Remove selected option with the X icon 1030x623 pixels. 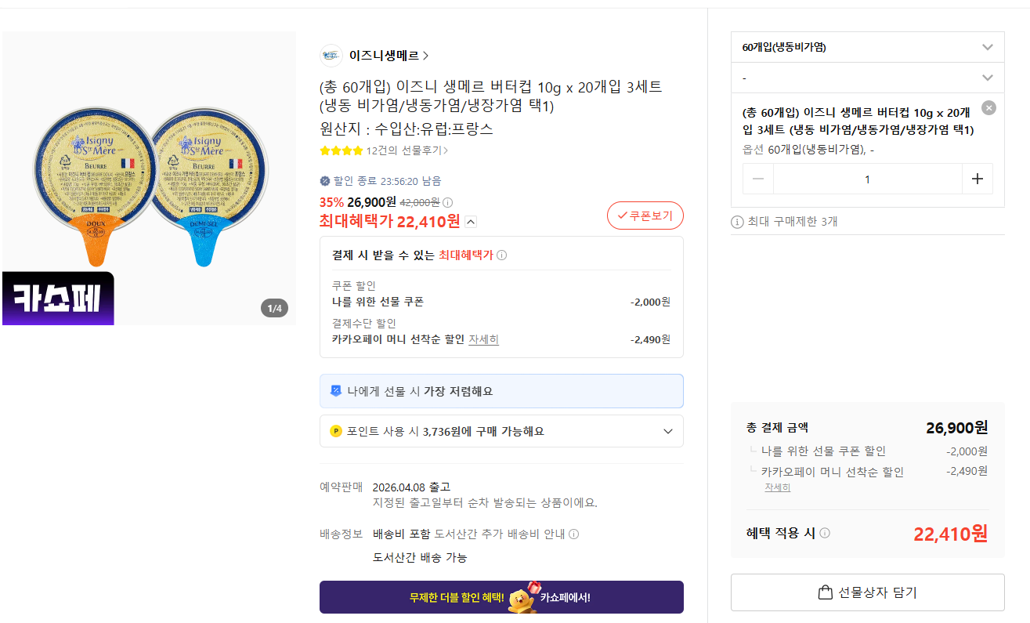point(988,108)
